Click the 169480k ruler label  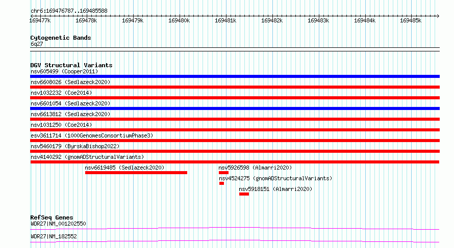[179, 20]
